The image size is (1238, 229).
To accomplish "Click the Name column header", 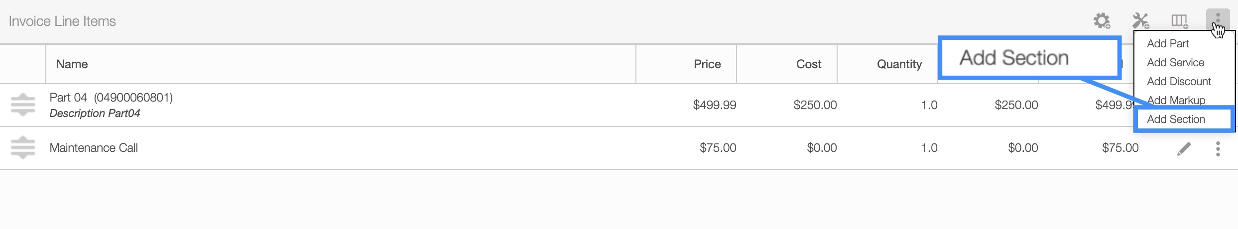I will 72,64.
